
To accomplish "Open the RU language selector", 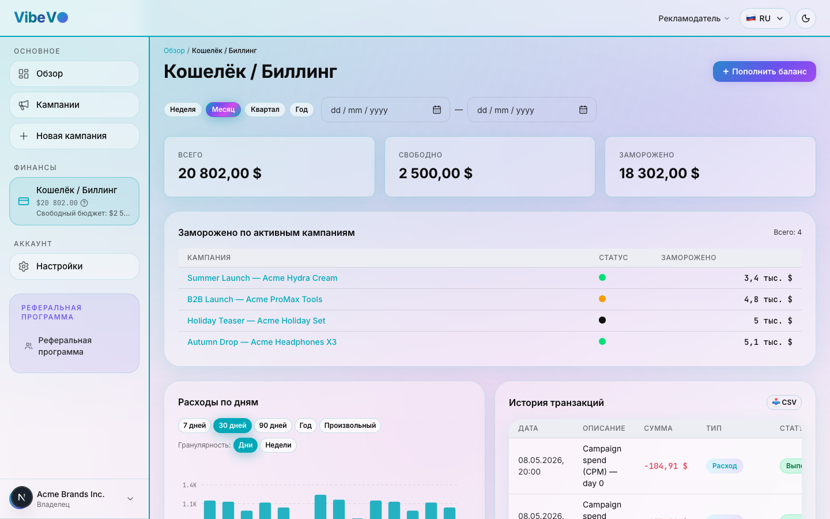I will (765, 18).
